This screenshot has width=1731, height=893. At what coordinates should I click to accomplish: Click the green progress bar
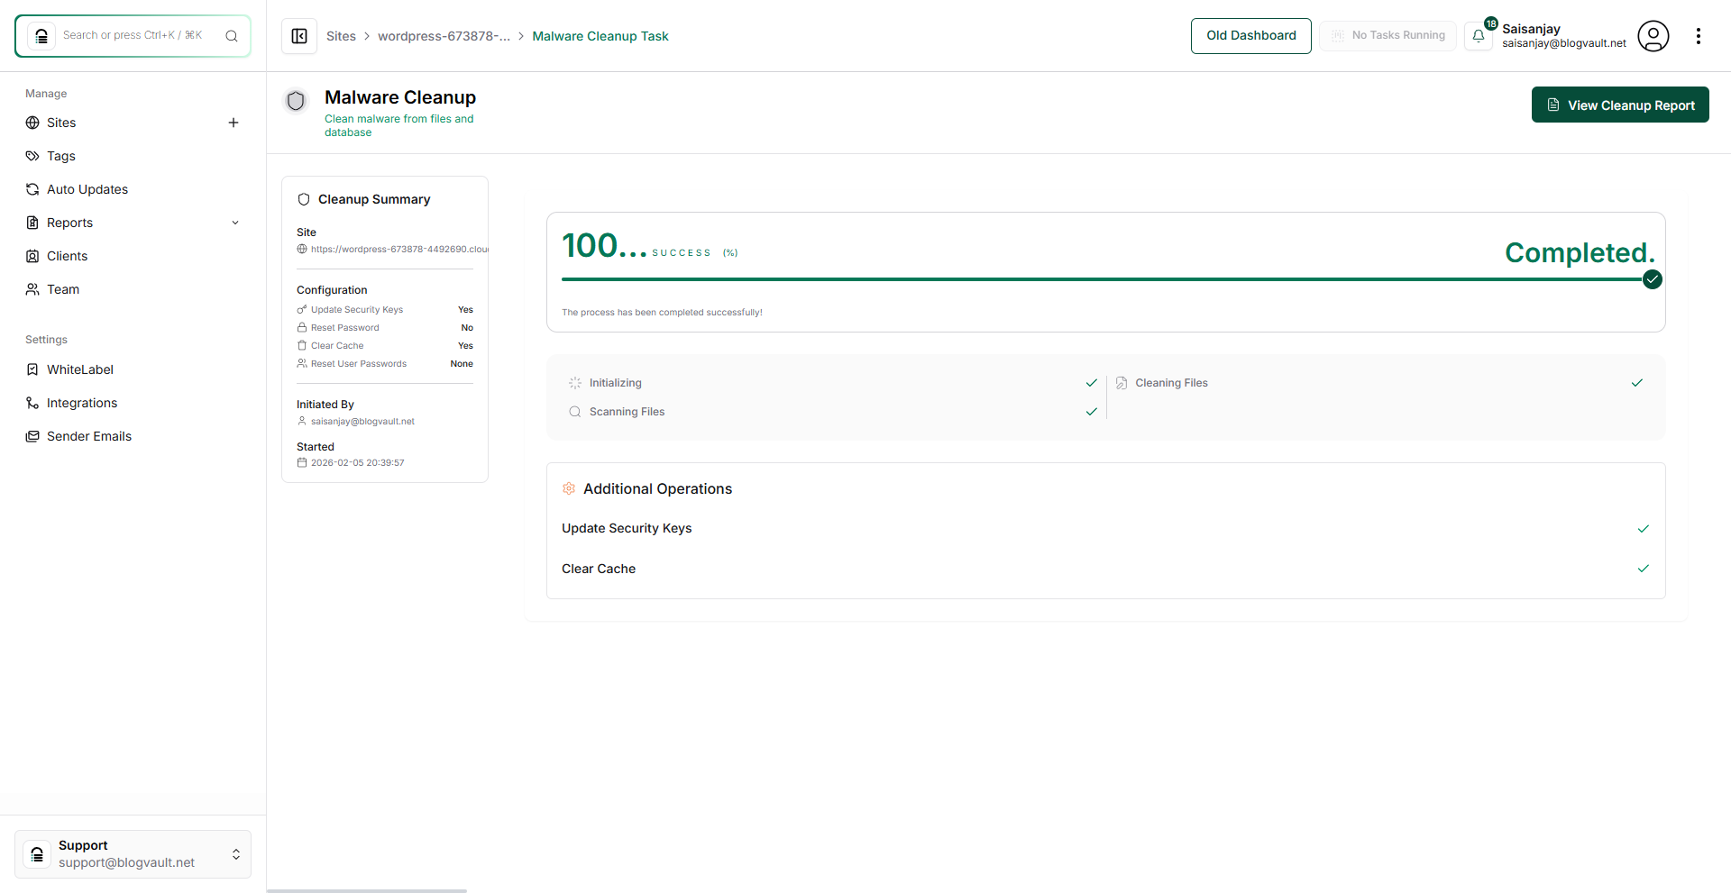[1102, 279]
